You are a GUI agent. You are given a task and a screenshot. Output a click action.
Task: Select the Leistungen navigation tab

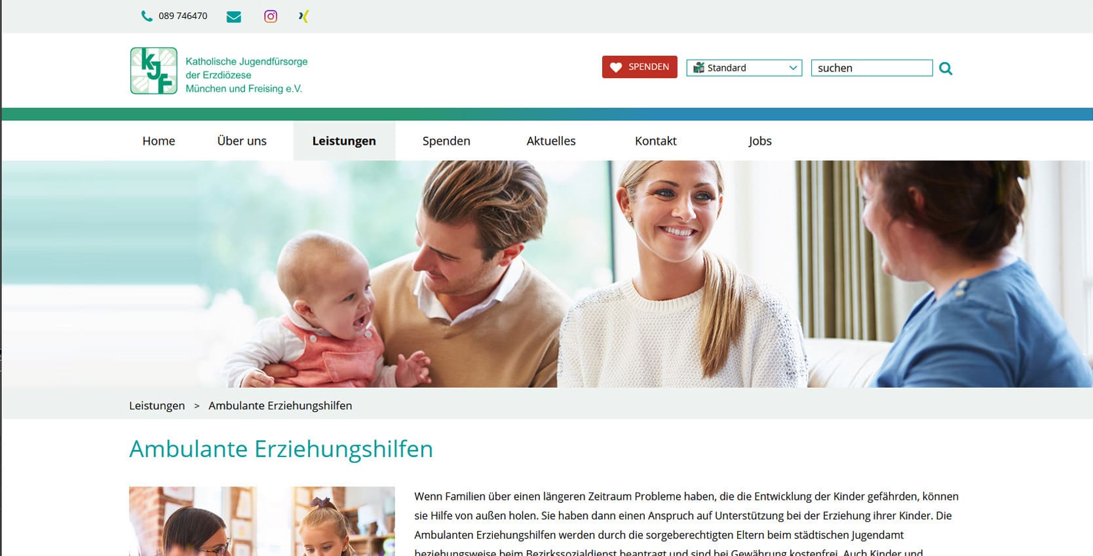344,141
